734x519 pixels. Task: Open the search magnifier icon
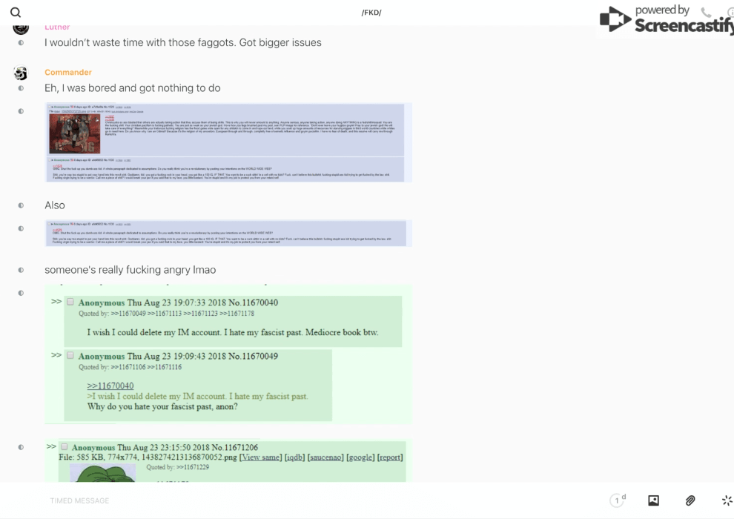click(x=16, y=13)
